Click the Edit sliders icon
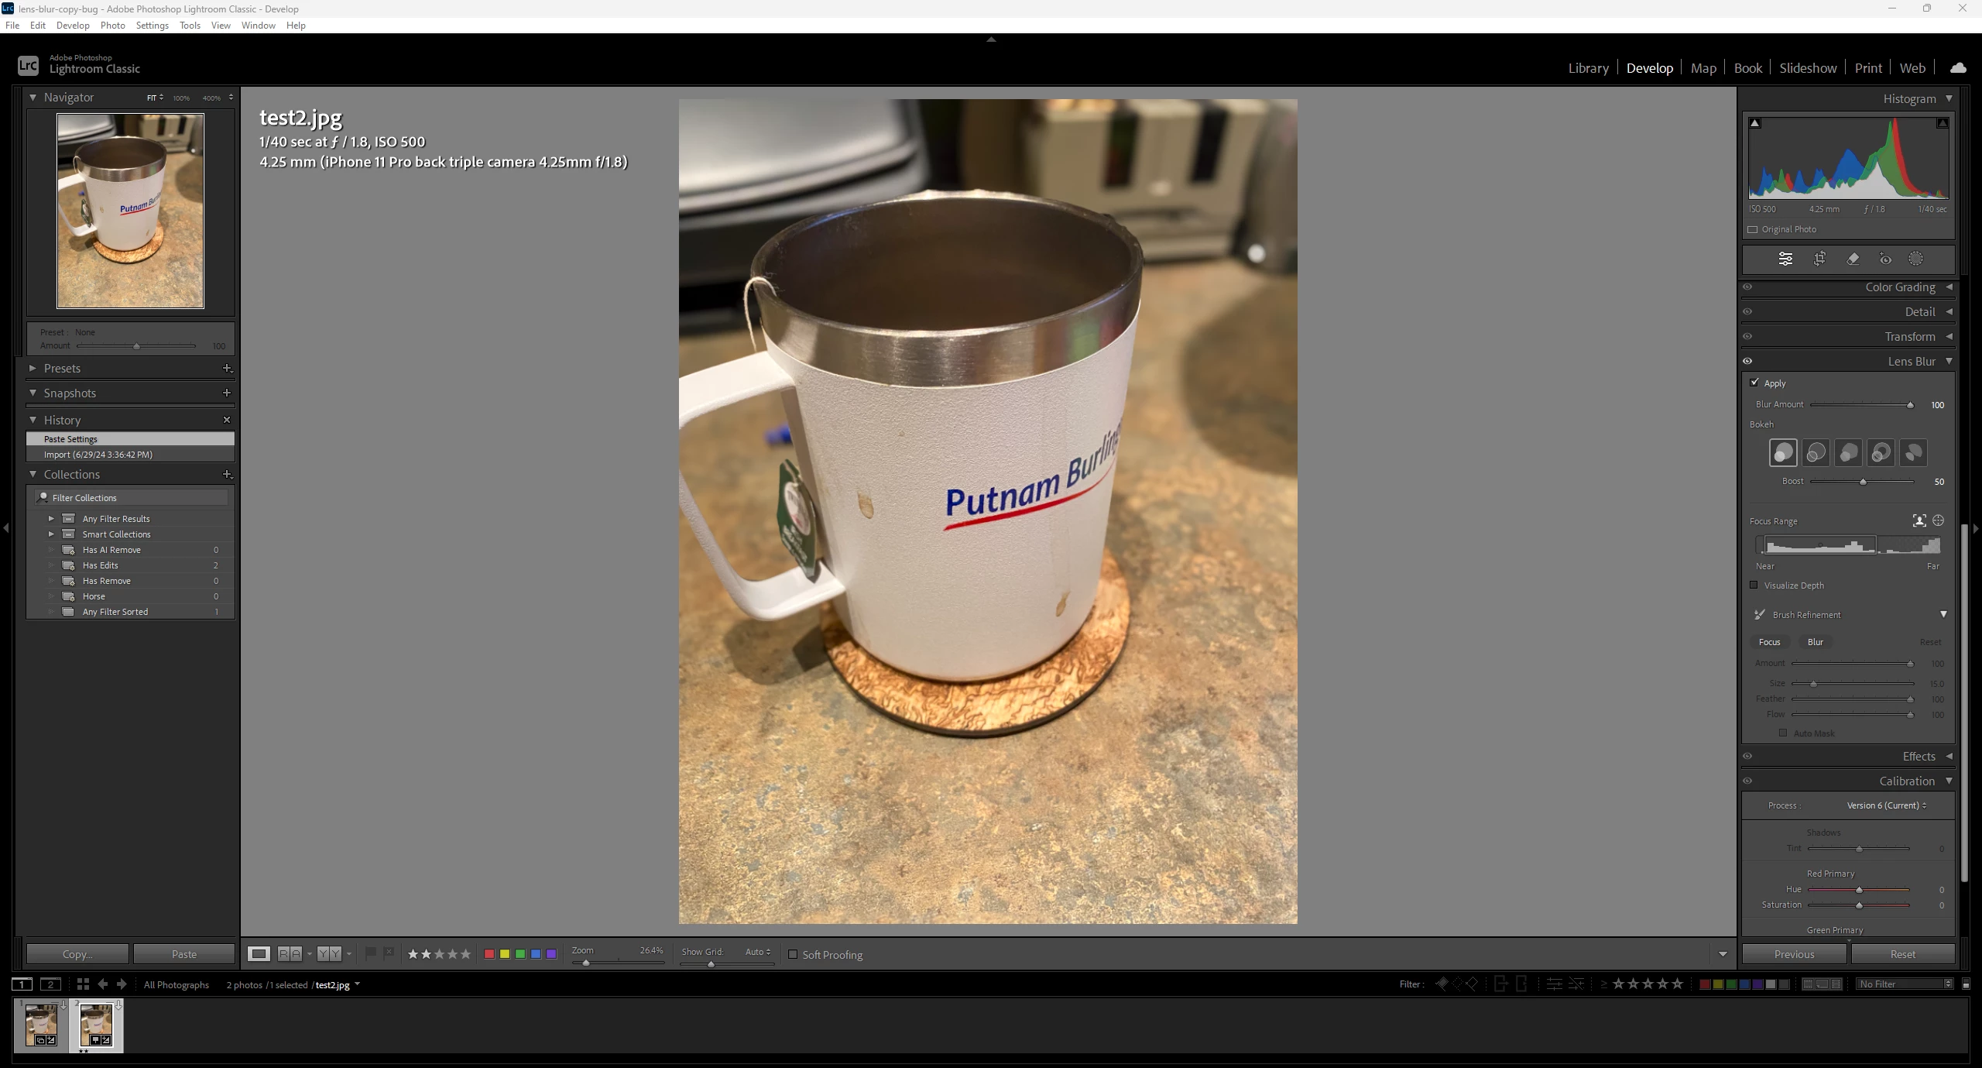Image resolution: width=1982 pixels, height=1068 pixels. [1785, 259]
